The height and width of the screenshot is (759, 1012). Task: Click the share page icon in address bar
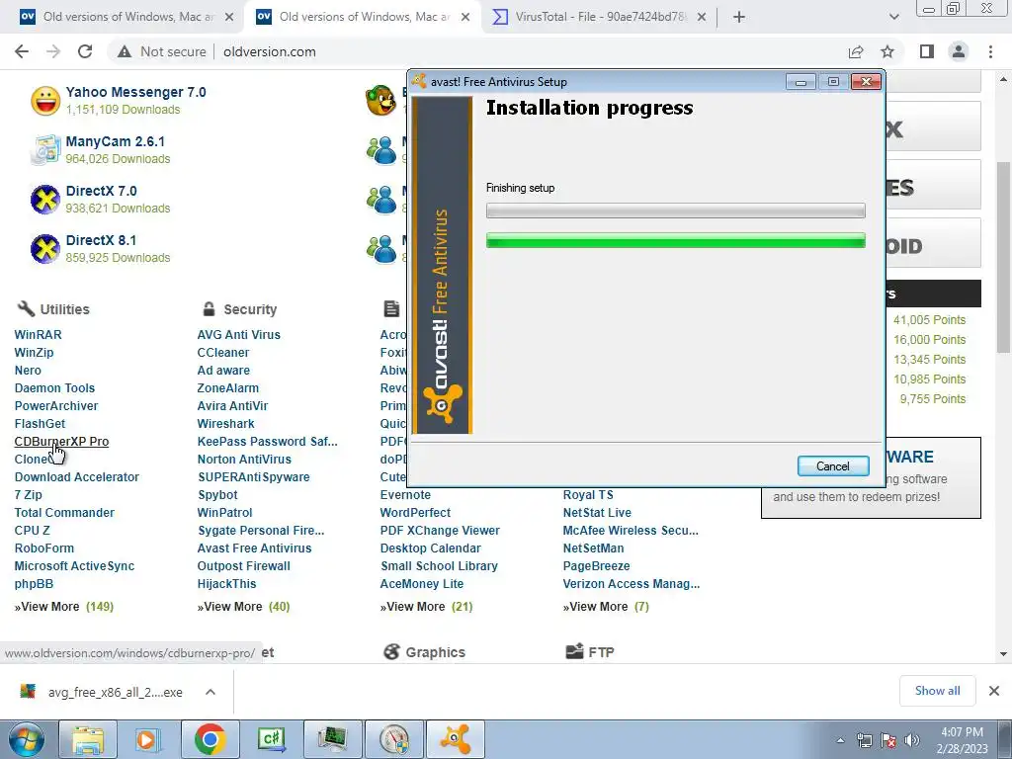click(x=856, y=51)
